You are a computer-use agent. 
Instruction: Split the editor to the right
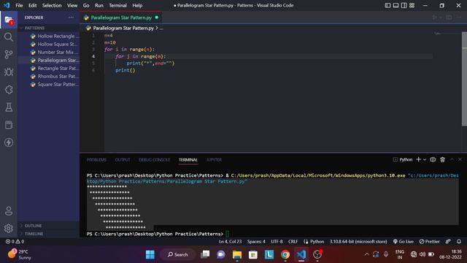(x=449, y=18)
